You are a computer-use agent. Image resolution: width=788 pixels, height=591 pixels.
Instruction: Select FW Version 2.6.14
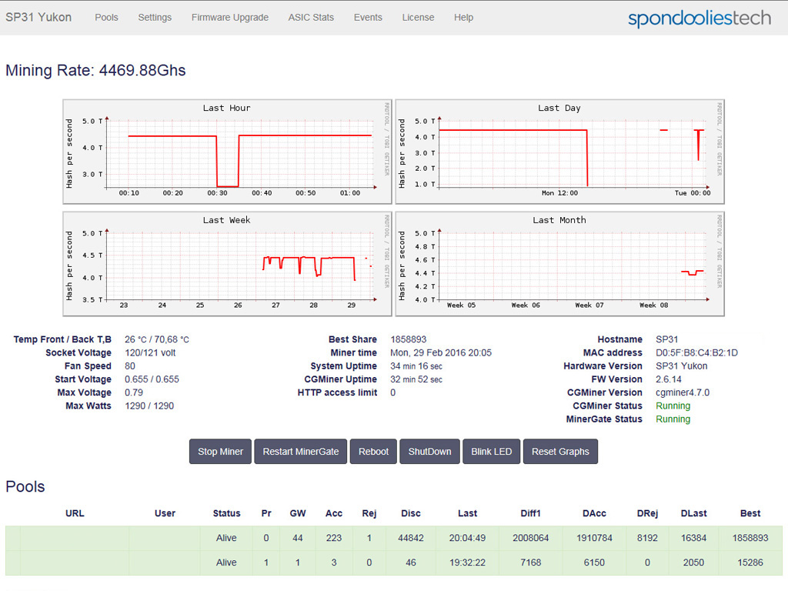669,379
